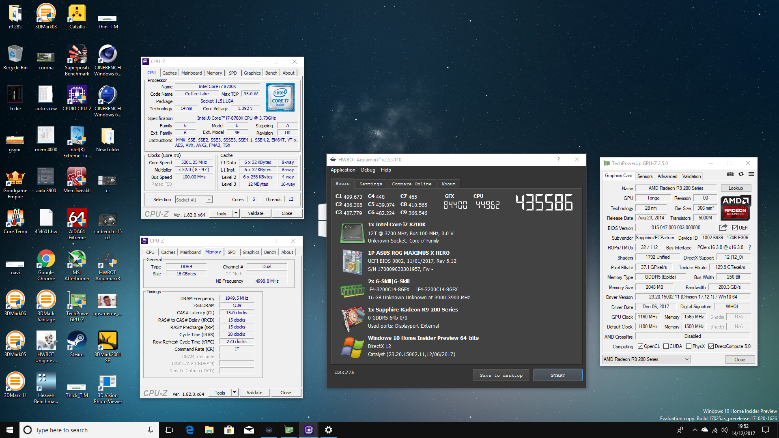Expand Tools dropdown arrow in lower CPU-Z
779x438 pixels.
pyautogui.click(x=234, y=393)
